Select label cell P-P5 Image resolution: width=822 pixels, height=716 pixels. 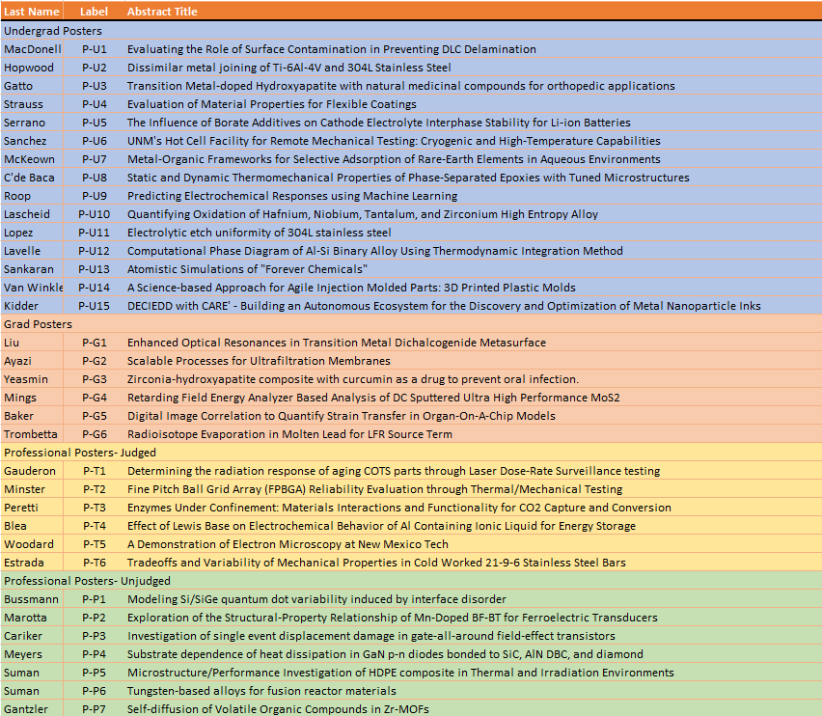pos(94,673)
